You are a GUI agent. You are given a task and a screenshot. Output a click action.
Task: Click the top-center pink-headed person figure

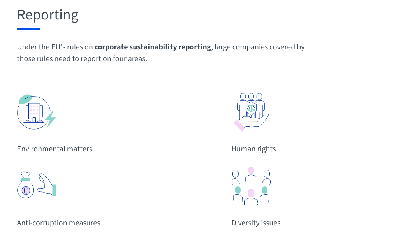click(x=251, y=174)
